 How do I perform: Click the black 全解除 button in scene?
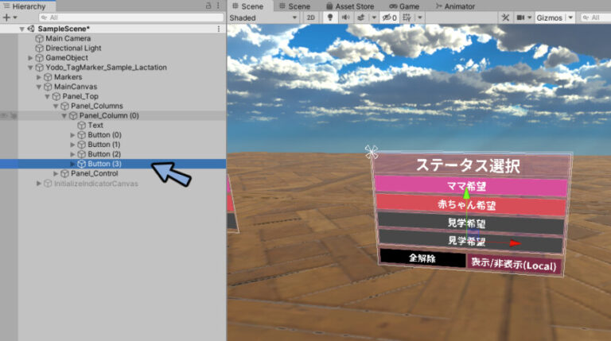(x=422, y=258)
